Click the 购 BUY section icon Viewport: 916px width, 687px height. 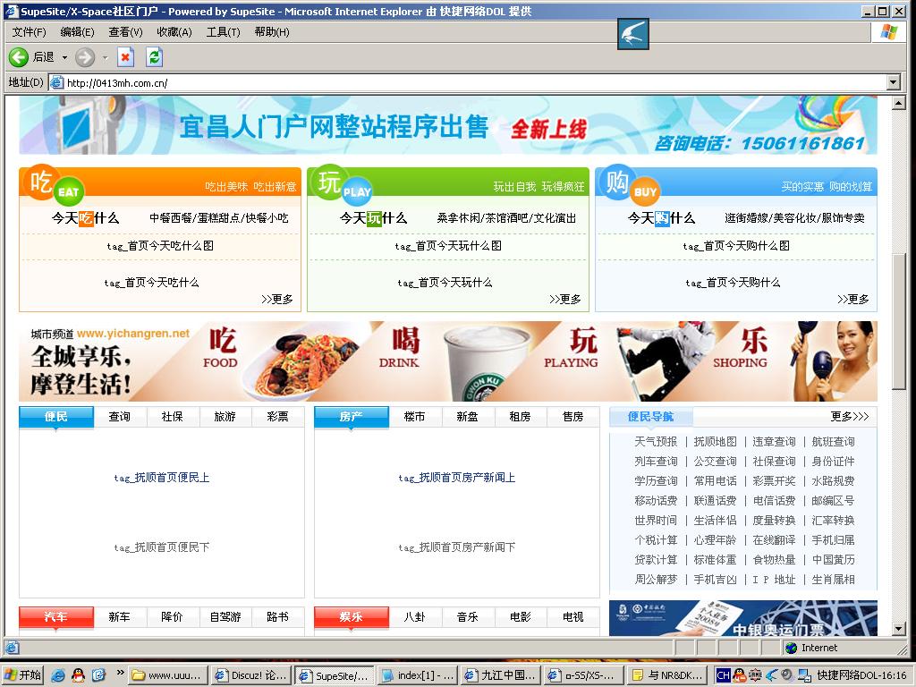click(x=631, y=184)
